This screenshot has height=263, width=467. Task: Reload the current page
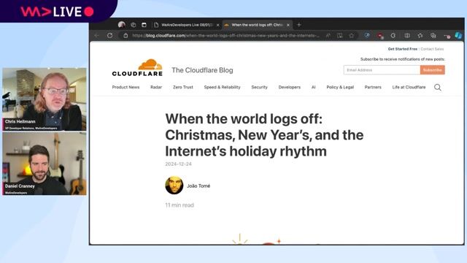[x=110, y=36]
